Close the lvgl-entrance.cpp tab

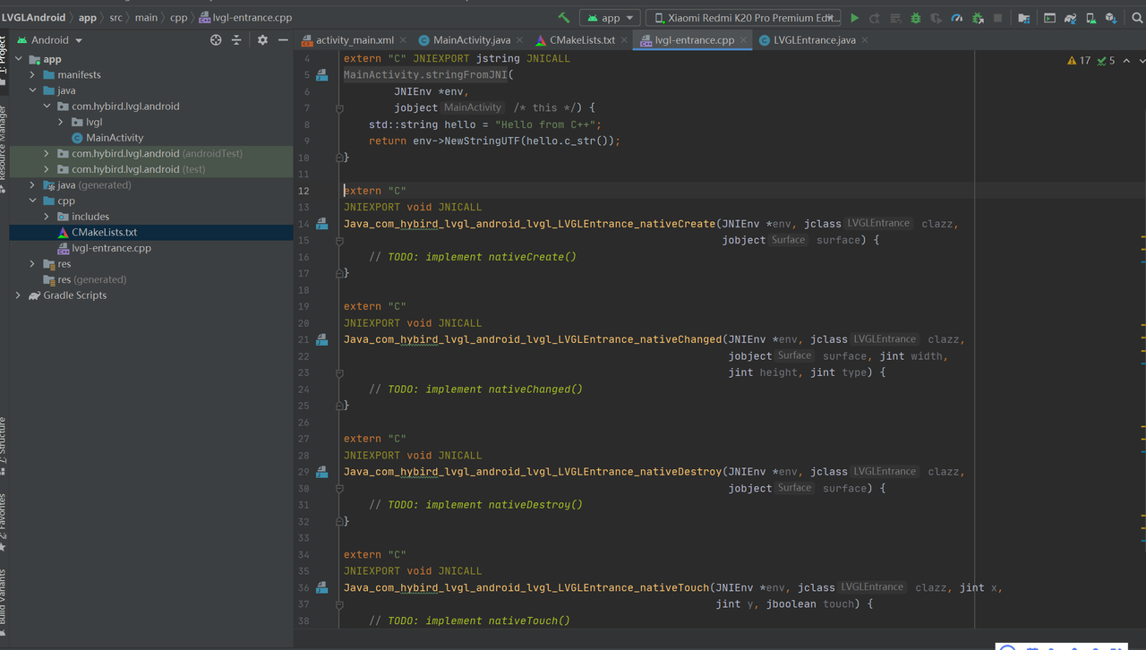click(744, 40)
